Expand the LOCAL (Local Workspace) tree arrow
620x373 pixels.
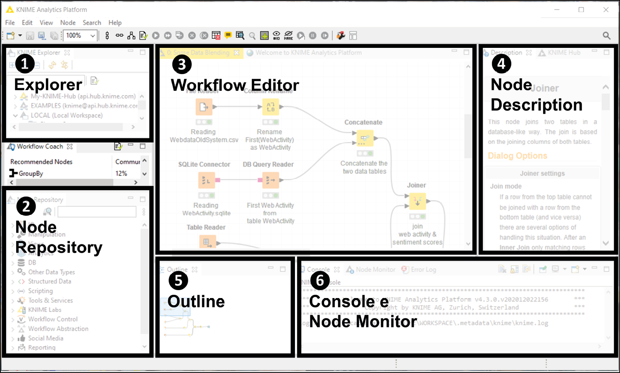15,115
